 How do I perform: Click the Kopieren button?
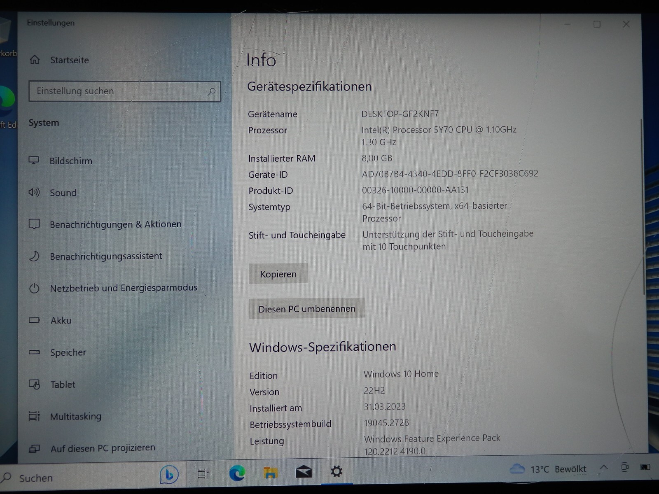coord(278,274)
